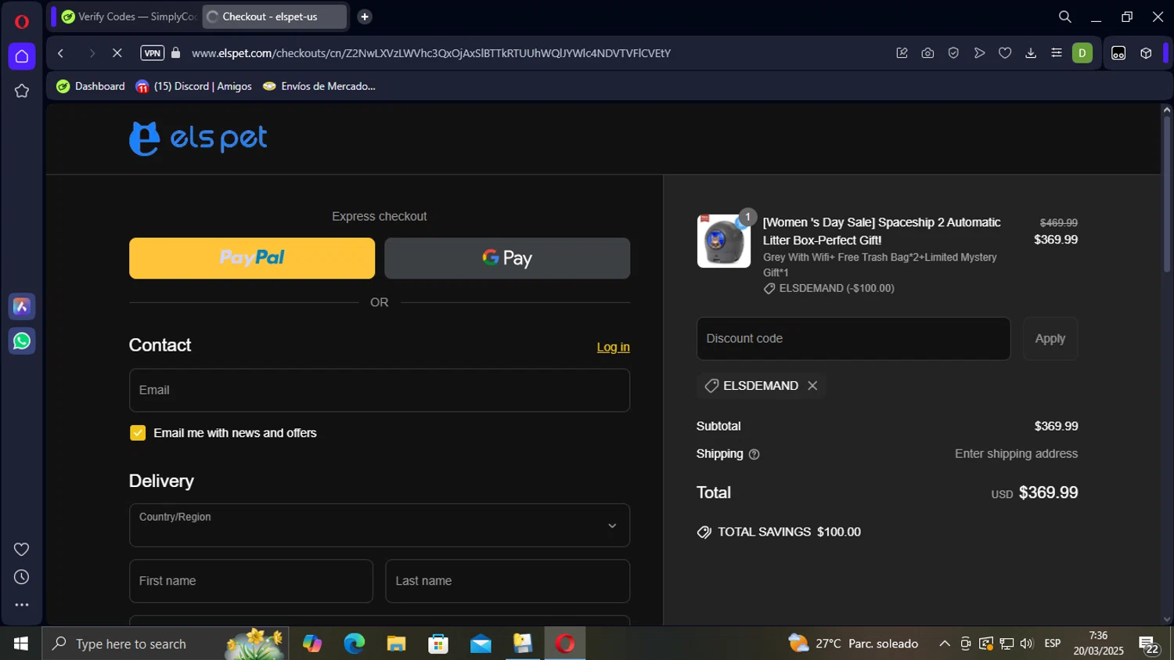The height and width of the screenshot is (660, 1174).
Task: Switch to Verify Codes SimplyCodes tab
Action: [128, 16]
